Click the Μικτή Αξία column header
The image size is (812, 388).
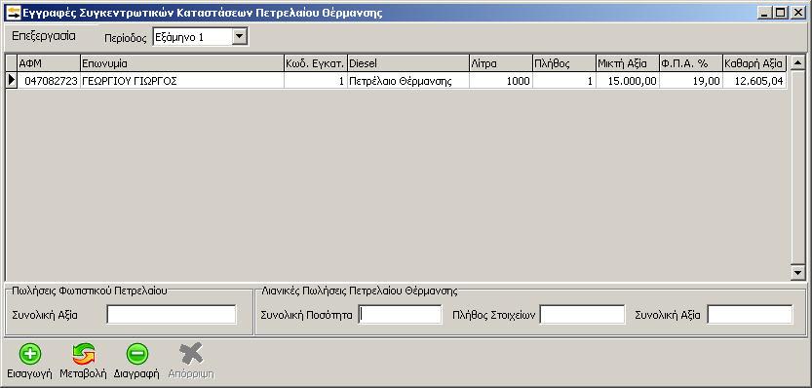coord(627,63)
